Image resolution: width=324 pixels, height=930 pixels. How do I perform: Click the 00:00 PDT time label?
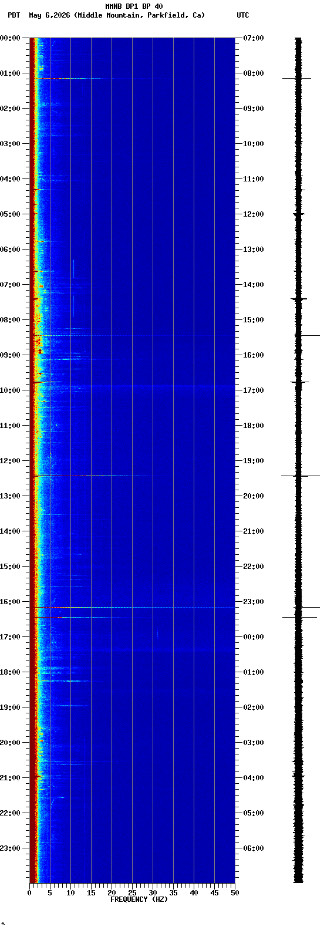click(11, 38)
